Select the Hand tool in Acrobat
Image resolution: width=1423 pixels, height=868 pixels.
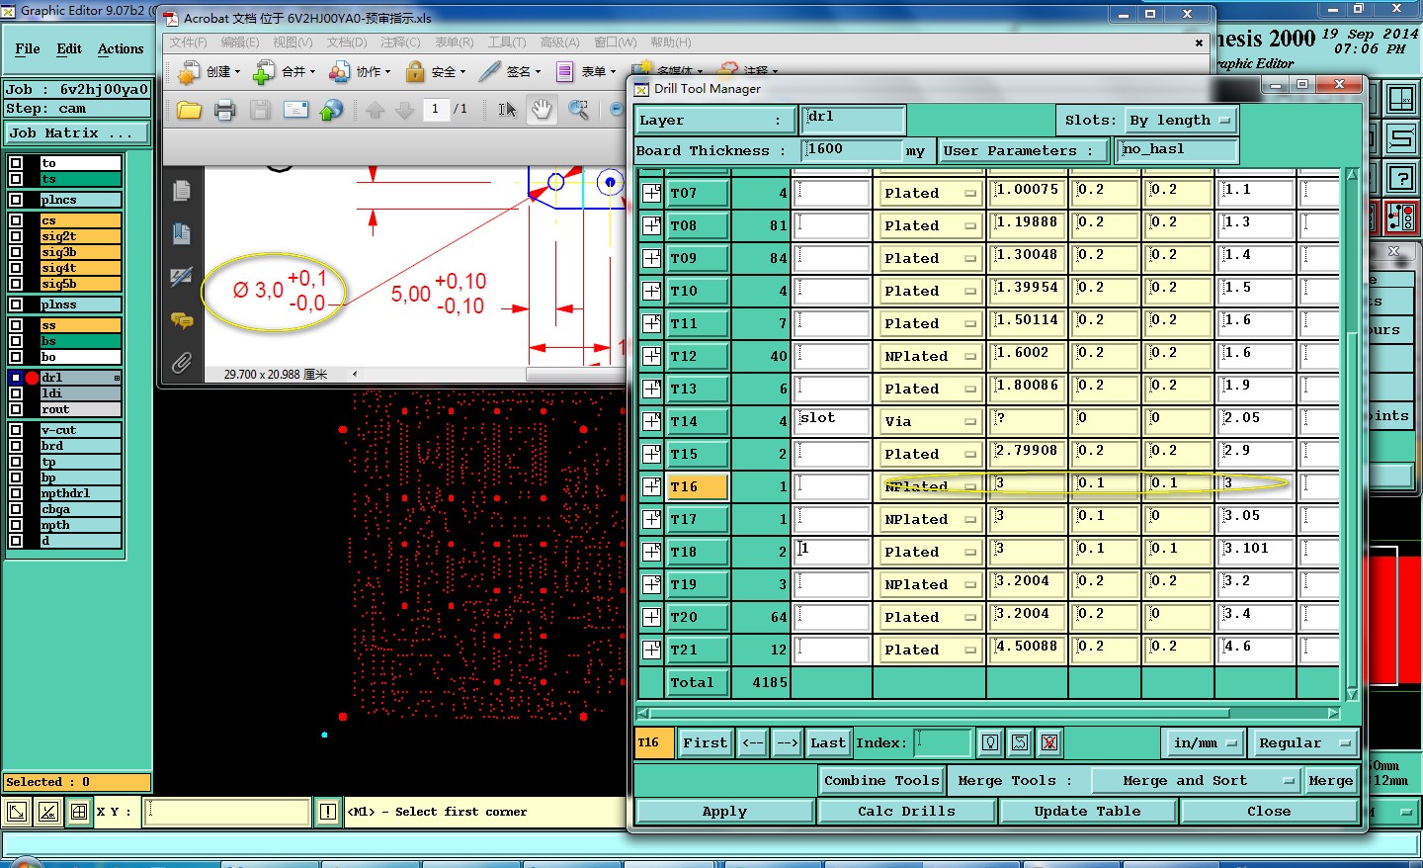(x=542, y=110)
